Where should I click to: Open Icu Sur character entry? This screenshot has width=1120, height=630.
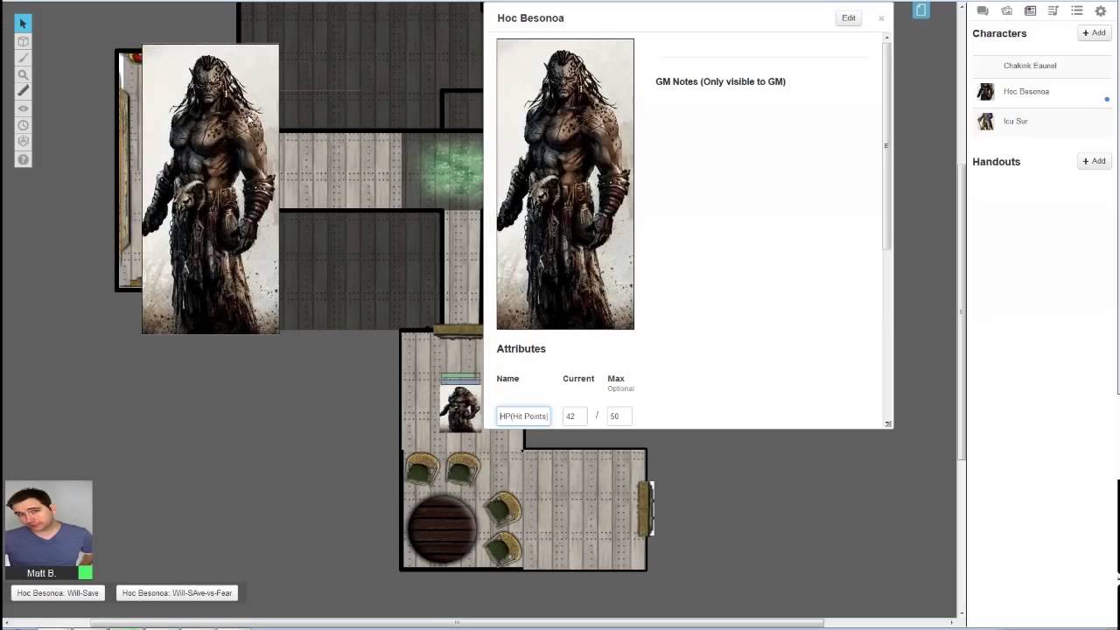point(1015,122)
